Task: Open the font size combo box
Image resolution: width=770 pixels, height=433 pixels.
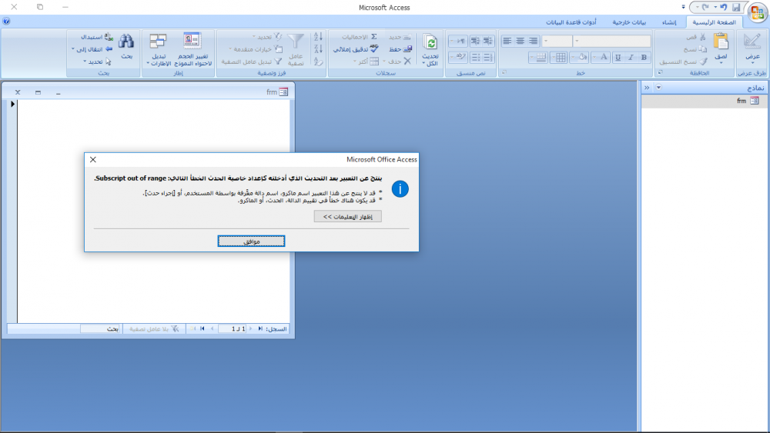Action: click(557, 42)
